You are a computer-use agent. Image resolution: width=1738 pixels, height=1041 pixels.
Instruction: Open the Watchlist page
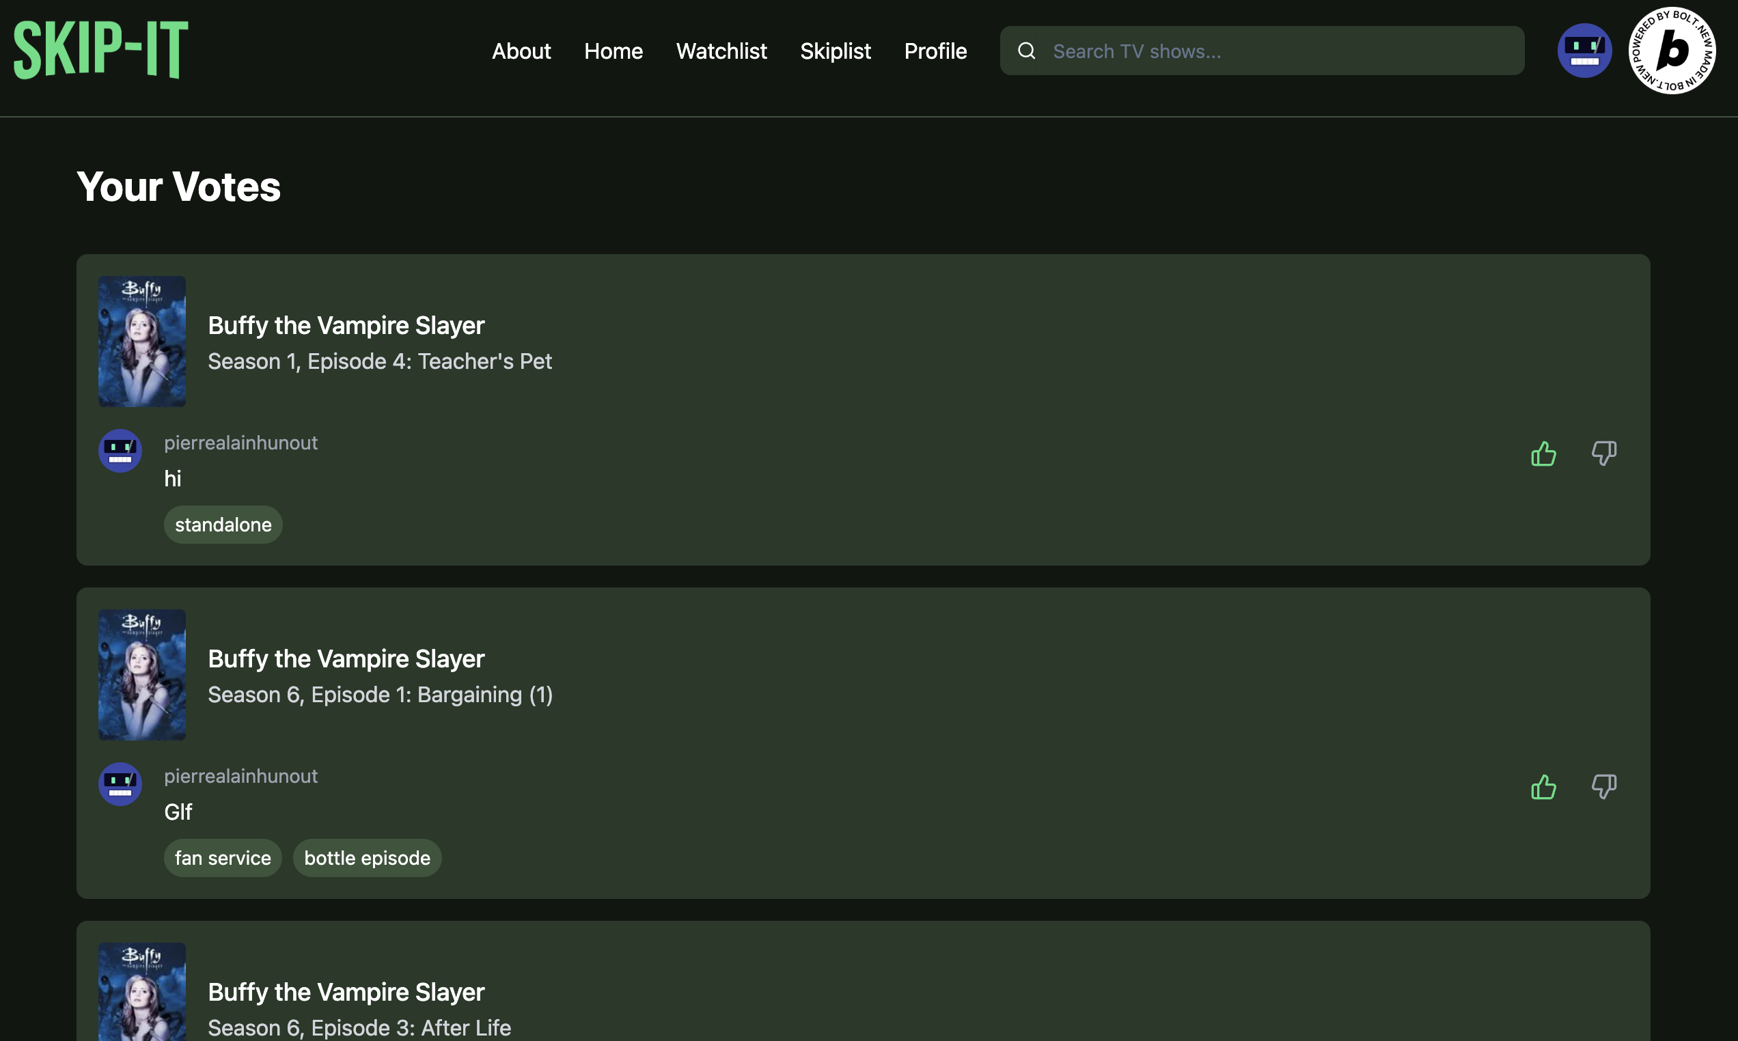coord(721,51)
